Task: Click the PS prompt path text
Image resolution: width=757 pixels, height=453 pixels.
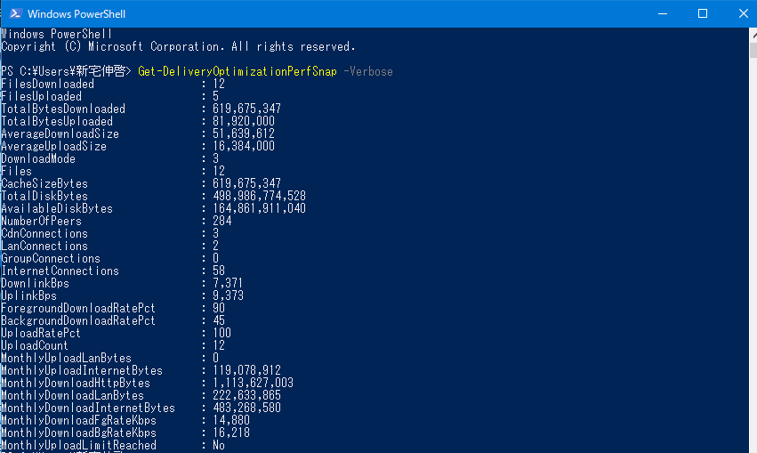Action: click(66, 71)
